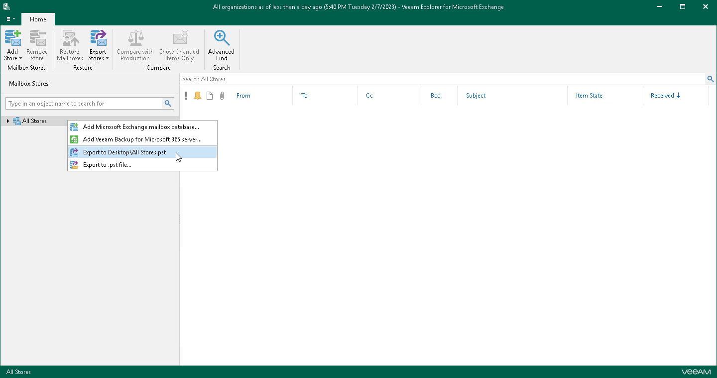Click the object name search field
The width and height of the screenshot is (717, 378).
[x=85, y=103]
